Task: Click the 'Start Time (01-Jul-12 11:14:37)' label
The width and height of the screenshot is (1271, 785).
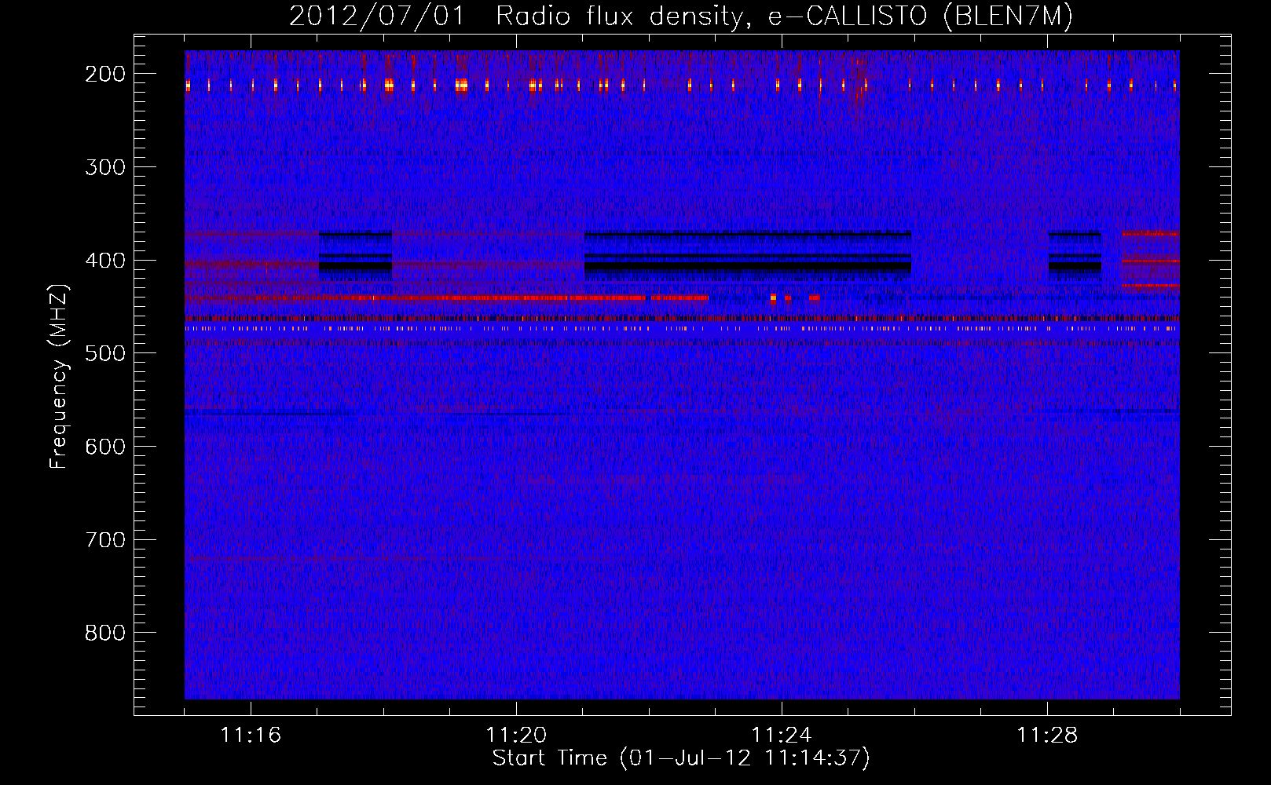Action: coord(681,758)
